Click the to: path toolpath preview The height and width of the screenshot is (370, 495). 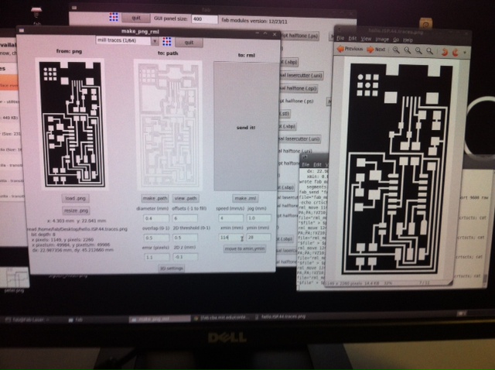tap(169, 125)
